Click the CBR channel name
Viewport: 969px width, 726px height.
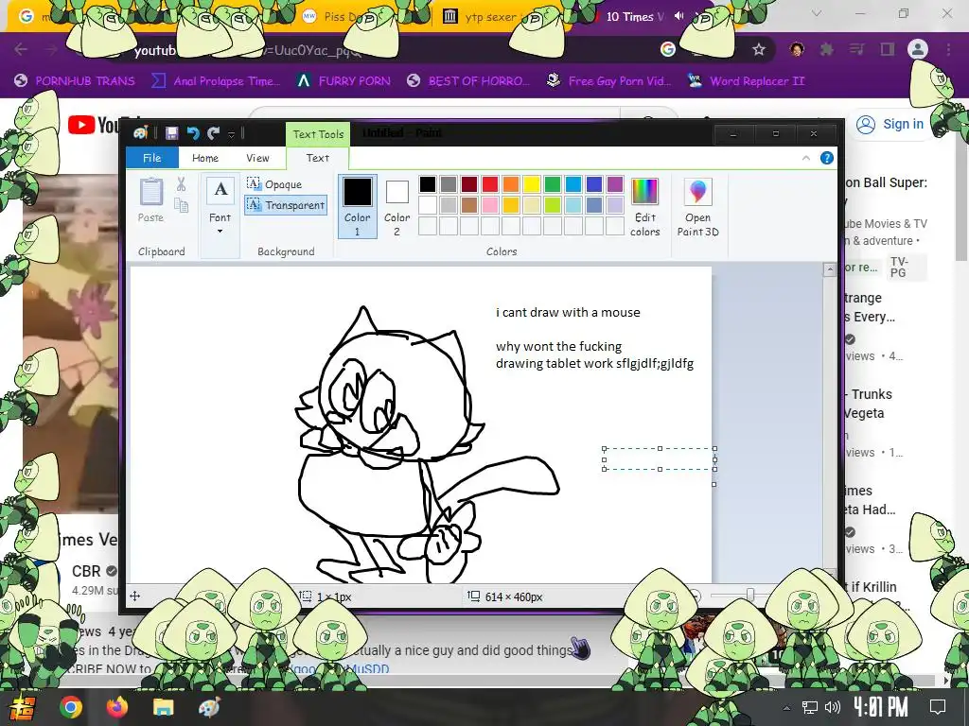coord(86,571)
